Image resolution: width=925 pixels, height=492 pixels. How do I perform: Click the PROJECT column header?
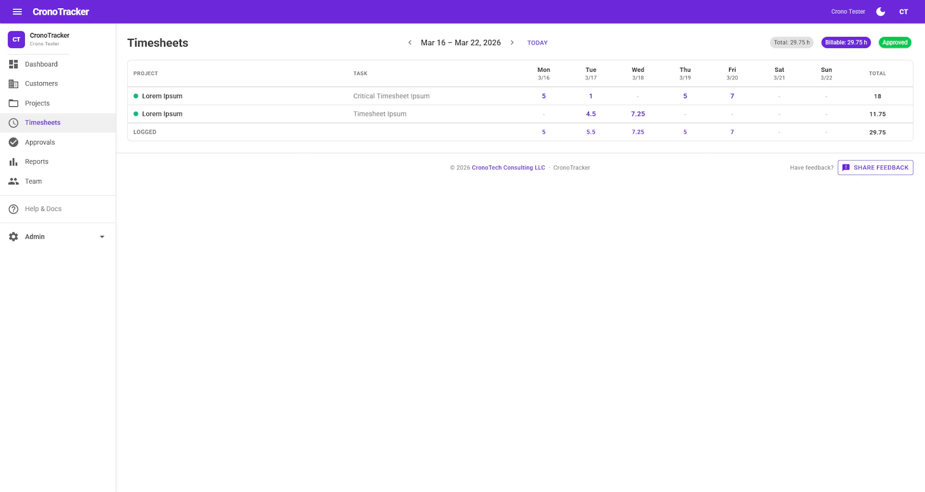point(146,73)
